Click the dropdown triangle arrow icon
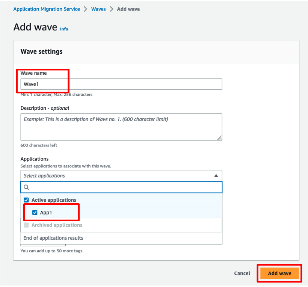 coord(216,175)
